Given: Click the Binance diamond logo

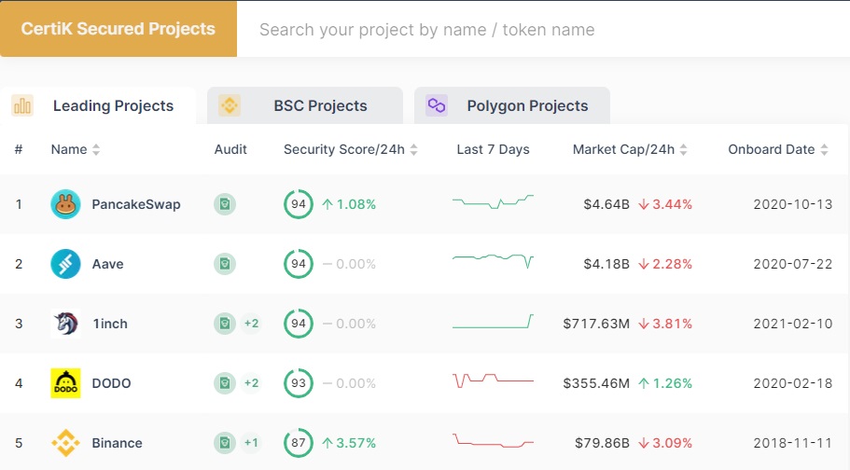Looking at the screenshot, I should 65,443.
